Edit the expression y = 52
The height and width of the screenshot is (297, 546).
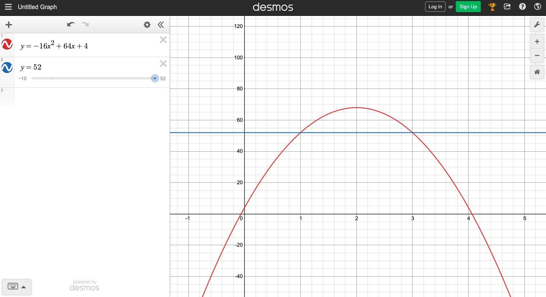click(31, 67)
